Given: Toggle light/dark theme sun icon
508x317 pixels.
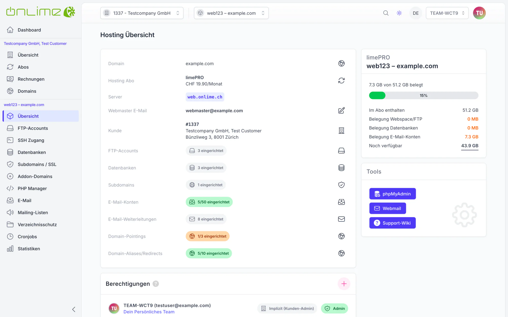Looking at the screenshot, I should (x=399, y=13).
